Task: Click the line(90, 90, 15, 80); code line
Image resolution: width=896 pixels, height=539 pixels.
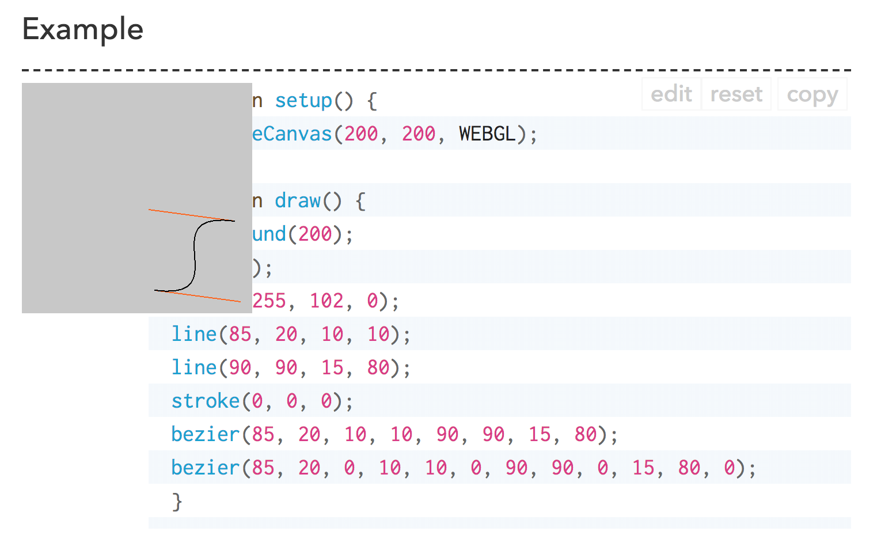Action: pyautogui.click(x=291, y=368)
